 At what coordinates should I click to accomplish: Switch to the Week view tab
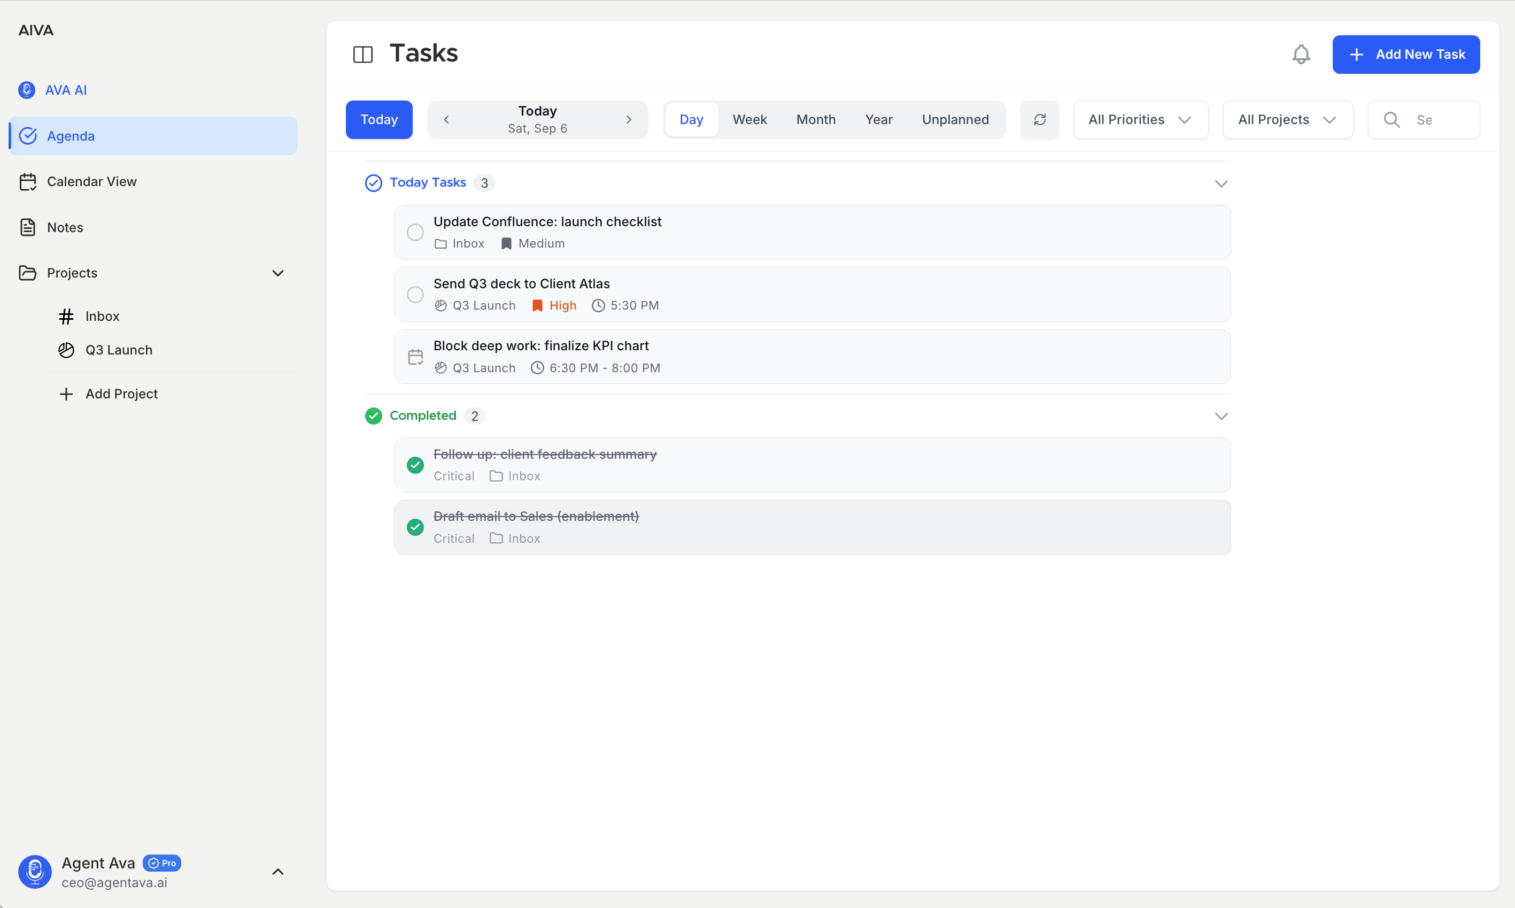(750, 119)
